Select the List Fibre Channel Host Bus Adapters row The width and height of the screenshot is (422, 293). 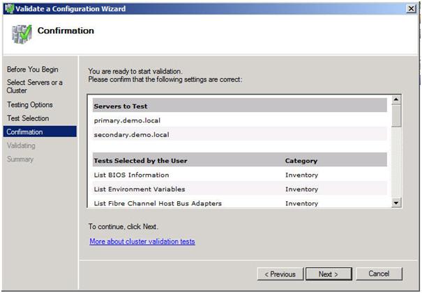[x=158, y=203]
